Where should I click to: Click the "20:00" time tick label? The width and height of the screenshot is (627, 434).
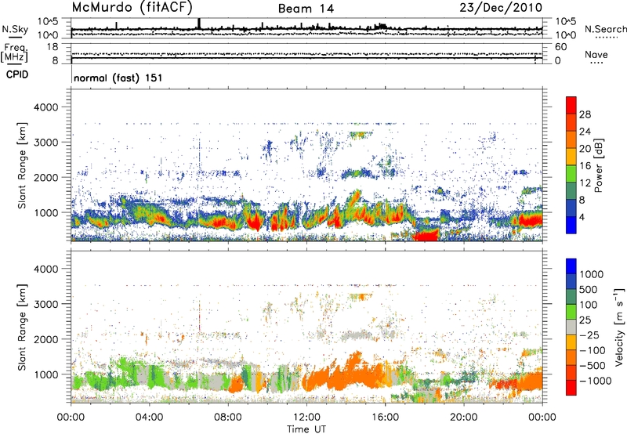pyautogui.click(x=464, y=418)
